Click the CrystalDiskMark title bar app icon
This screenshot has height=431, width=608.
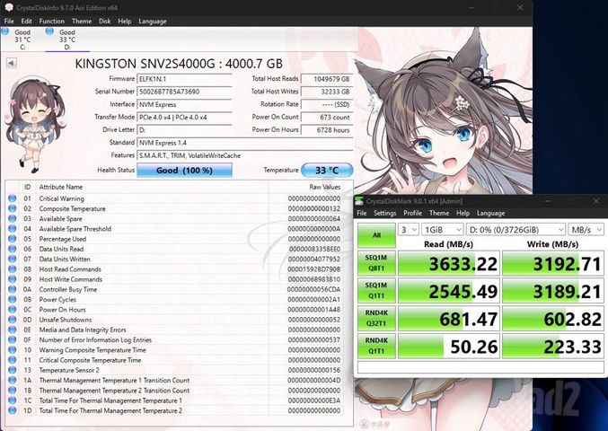359,201
